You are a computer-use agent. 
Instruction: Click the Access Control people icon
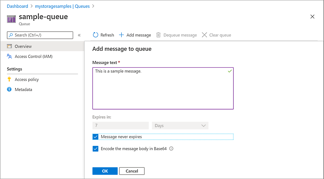(x=9, y=56)
